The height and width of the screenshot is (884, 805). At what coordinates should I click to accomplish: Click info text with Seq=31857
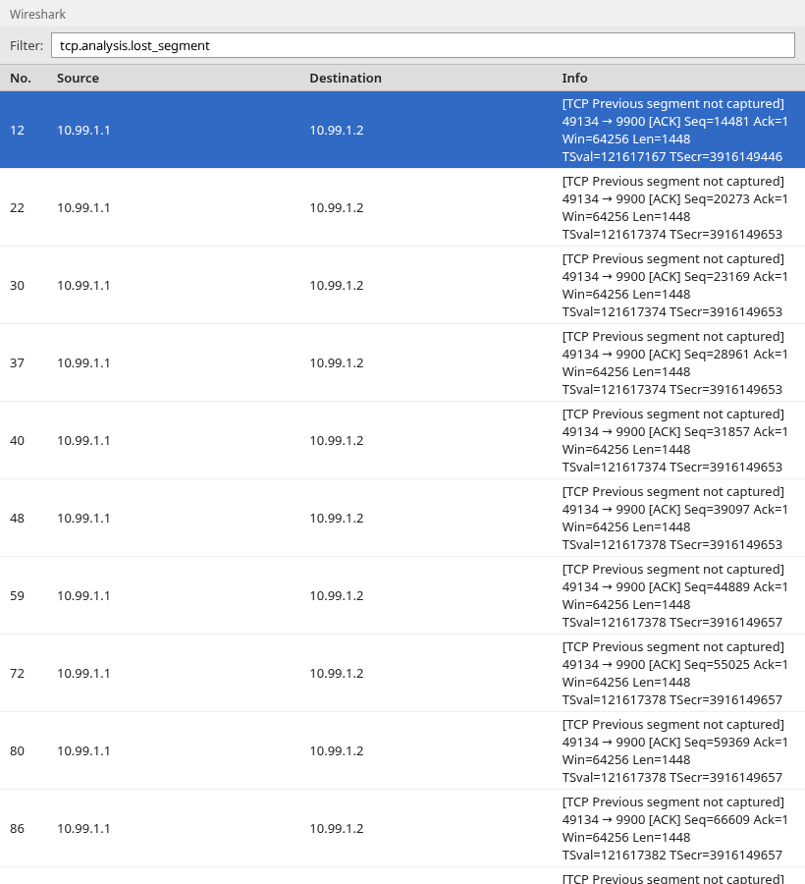pos(674,441)
